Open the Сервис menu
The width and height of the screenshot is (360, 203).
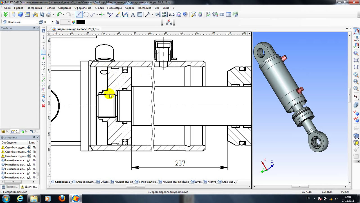pos(130,8)
